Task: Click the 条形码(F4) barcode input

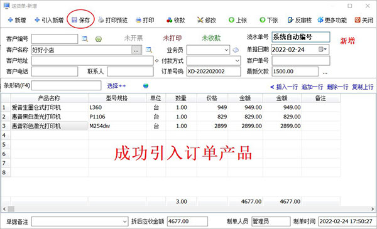Action: [x=66, y=85]
